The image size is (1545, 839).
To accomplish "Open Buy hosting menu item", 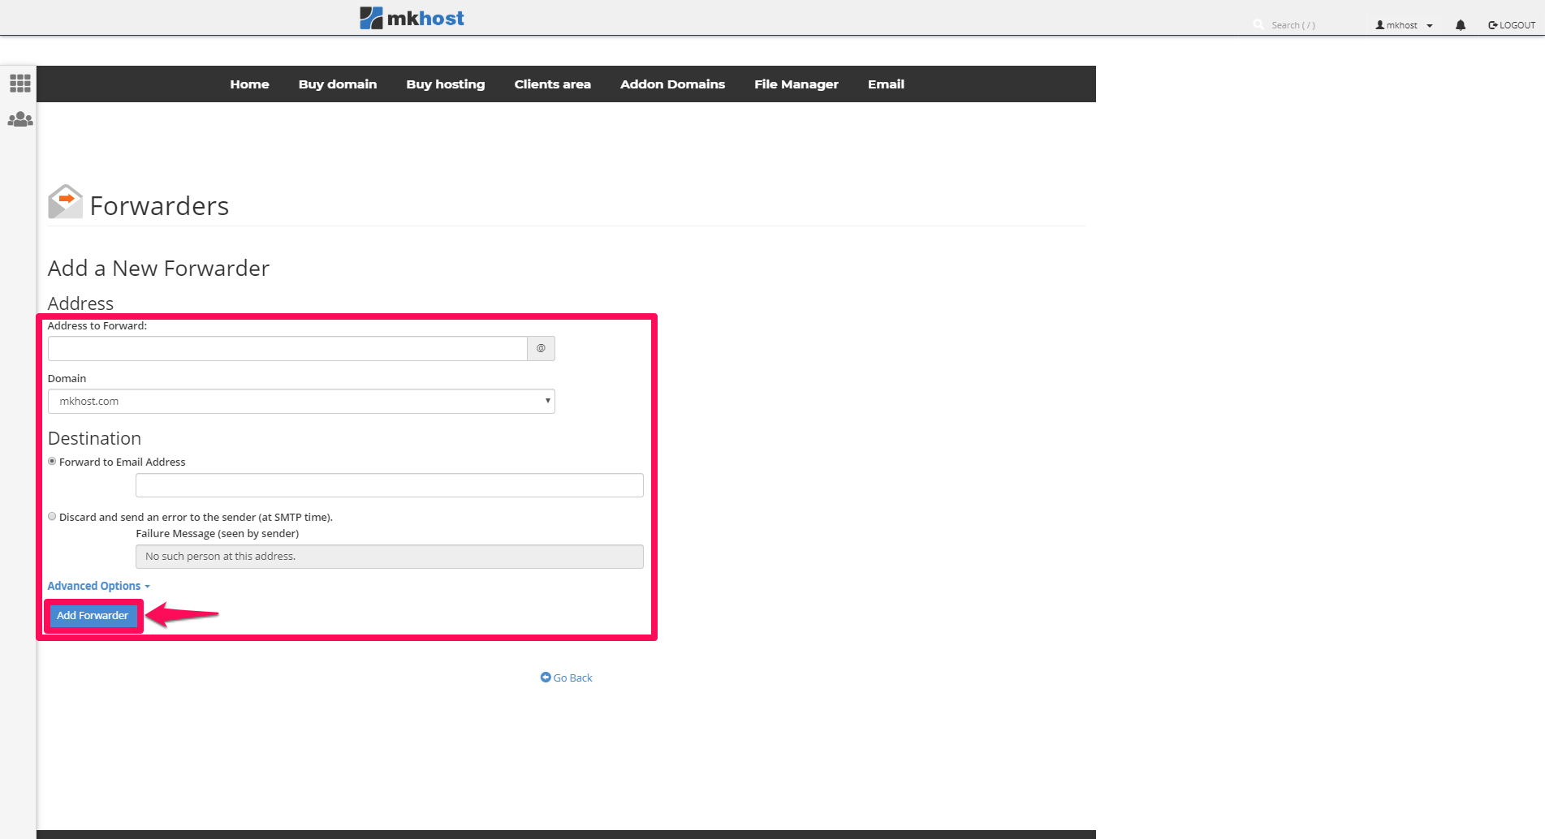I will click(446, 84).
